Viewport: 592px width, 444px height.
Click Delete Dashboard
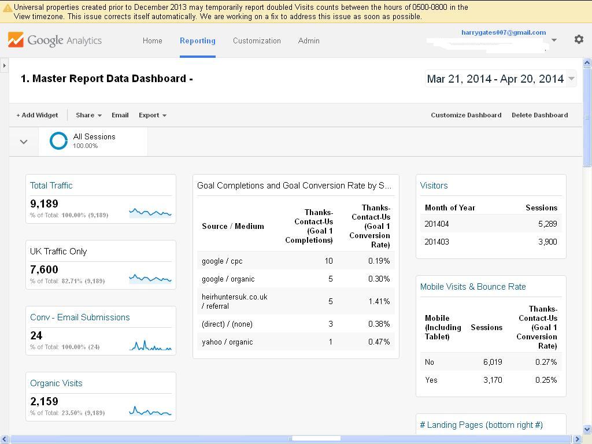[539, 115]
